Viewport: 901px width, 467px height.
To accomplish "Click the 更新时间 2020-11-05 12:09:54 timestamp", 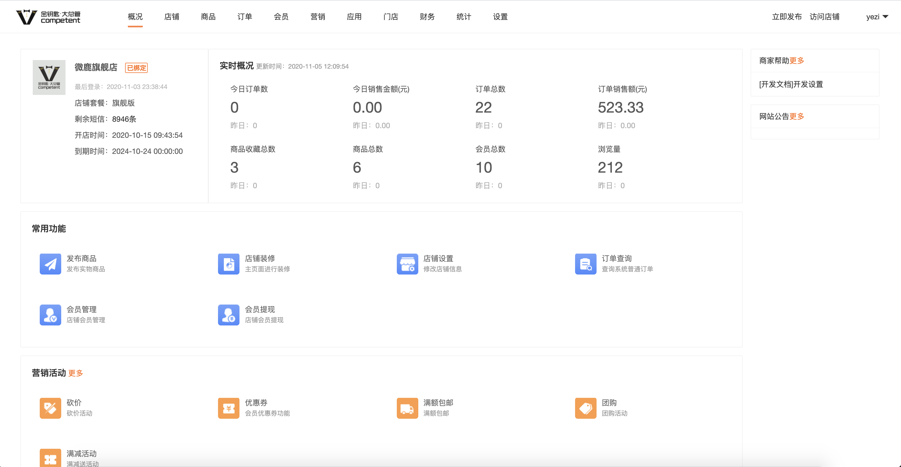I will click(x=302, y=66).
